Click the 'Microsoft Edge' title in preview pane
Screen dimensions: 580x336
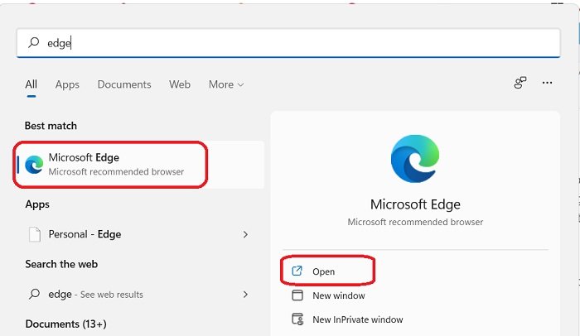(415, 204)
